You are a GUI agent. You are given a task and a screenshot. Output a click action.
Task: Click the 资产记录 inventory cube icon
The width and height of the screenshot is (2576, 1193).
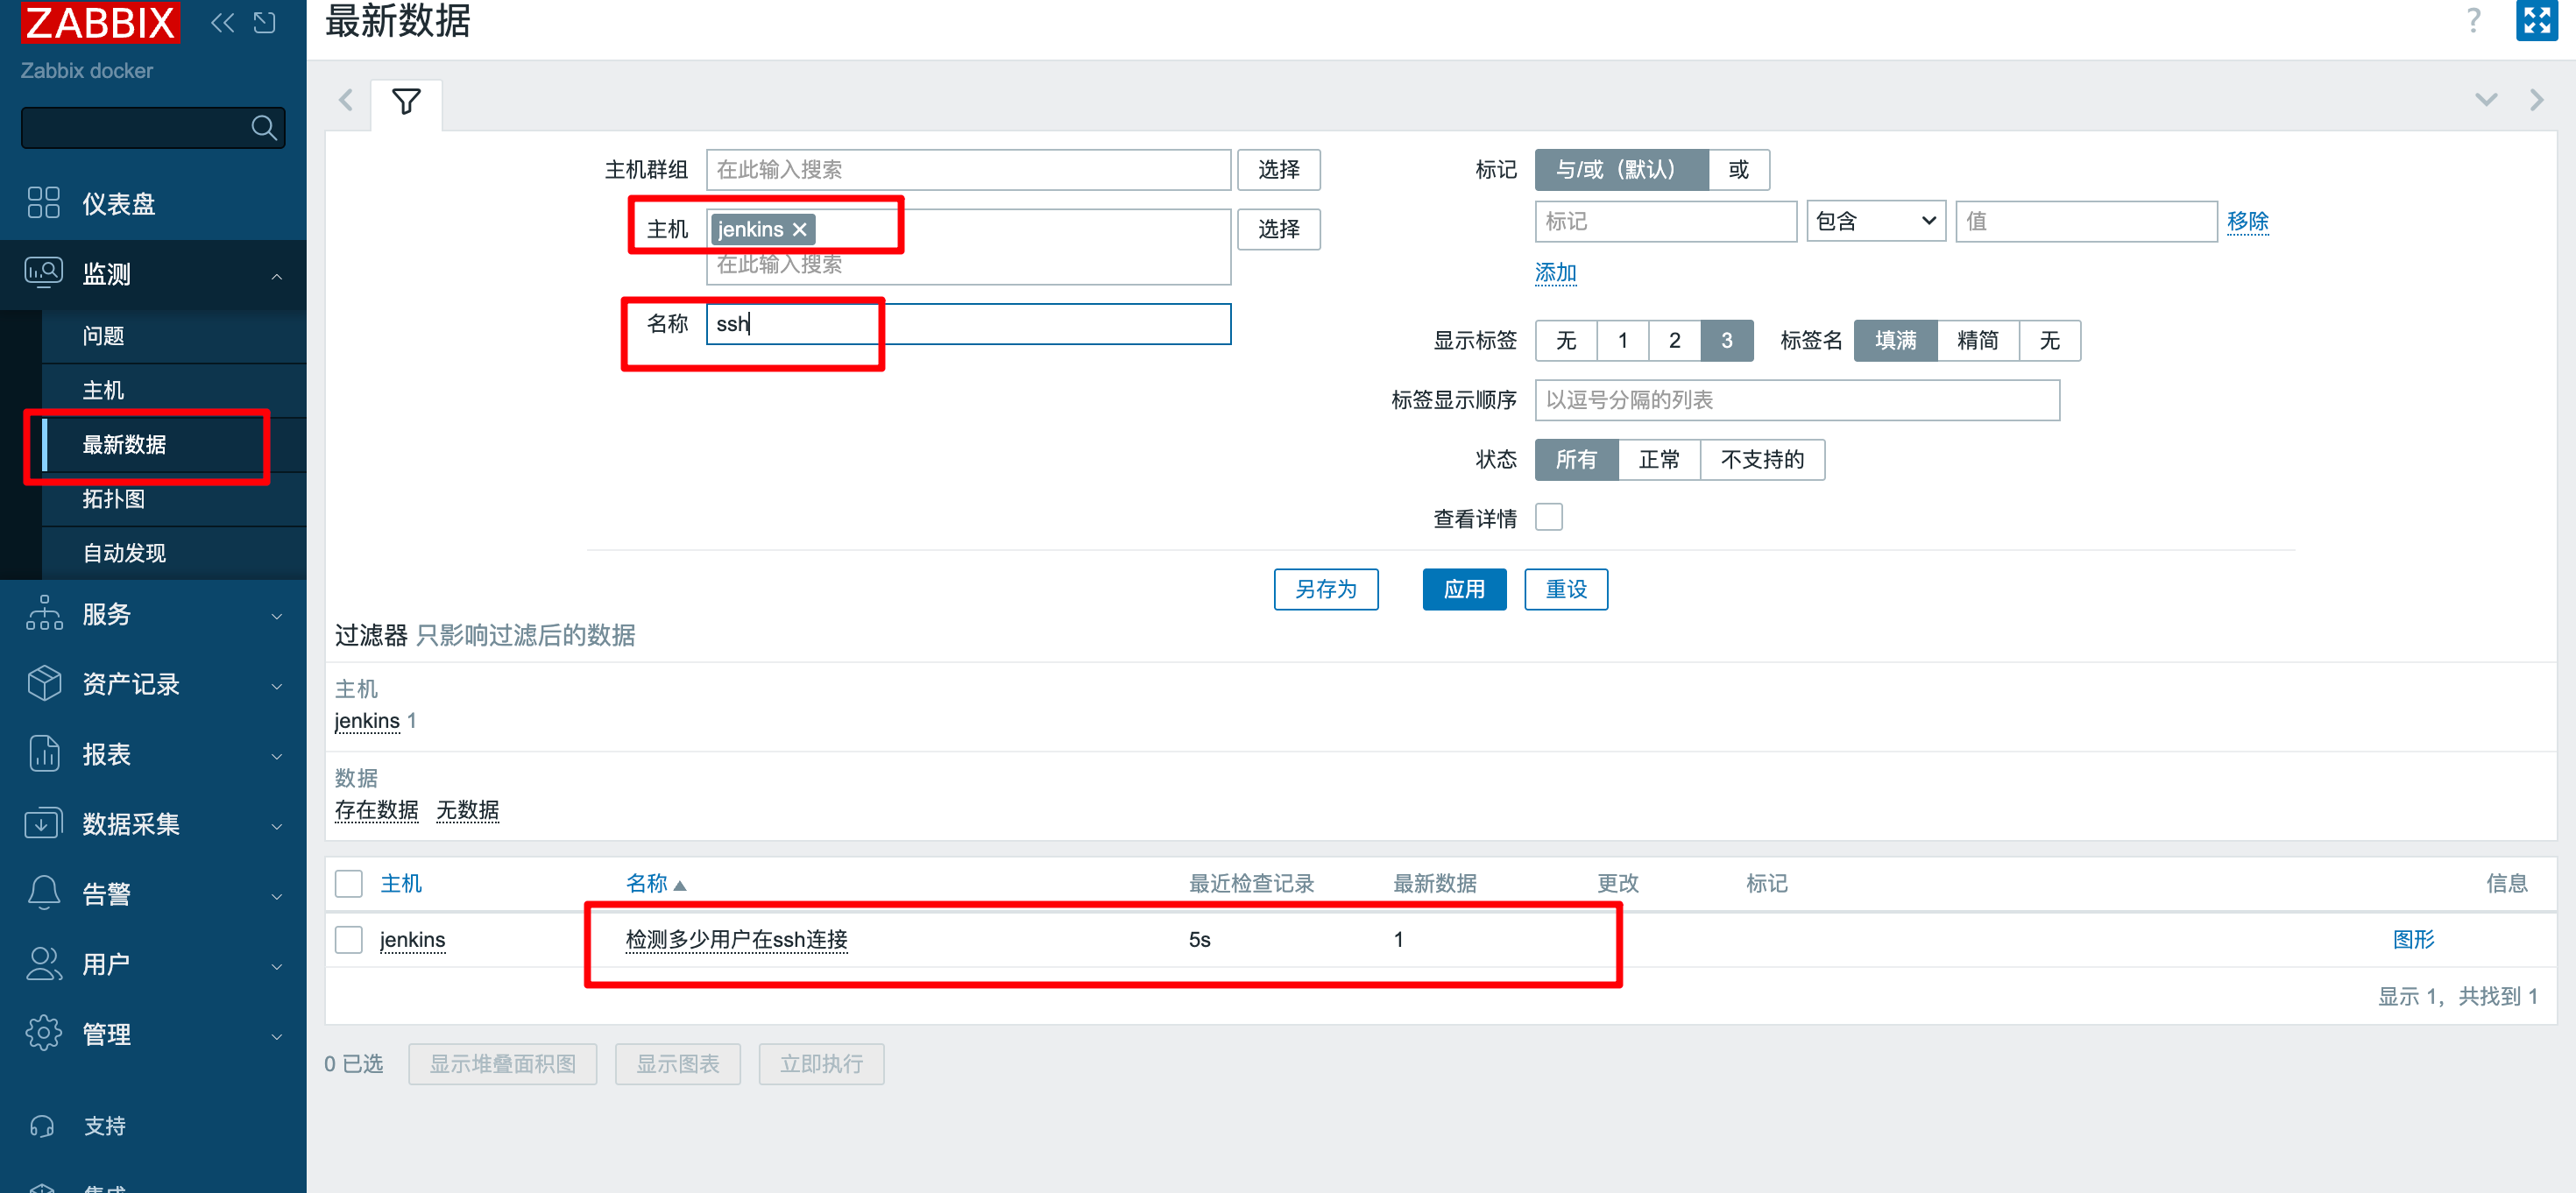click(44, 683)
